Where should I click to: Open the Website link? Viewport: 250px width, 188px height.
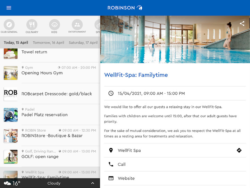click(175, 178)
